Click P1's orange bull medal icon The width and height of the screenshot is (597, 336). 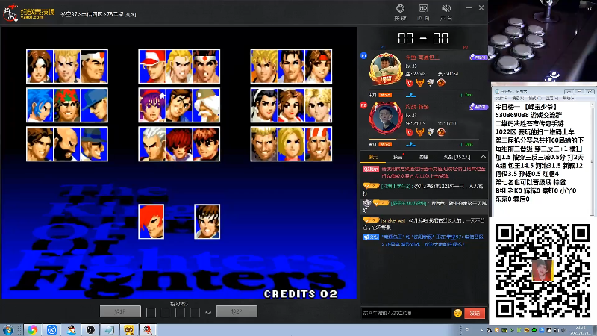coord(419,83)
